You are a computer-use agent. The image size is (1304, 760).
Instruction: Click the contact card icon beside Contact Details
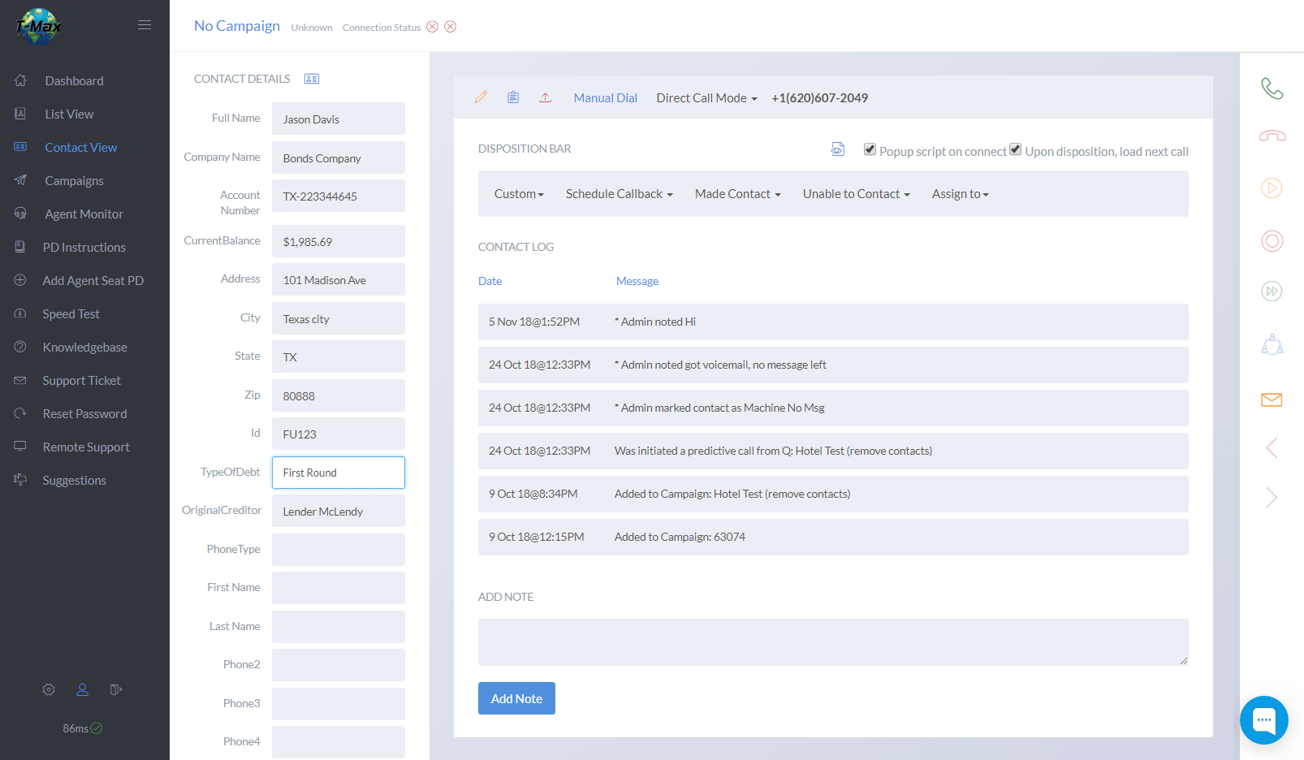(312, 79)
